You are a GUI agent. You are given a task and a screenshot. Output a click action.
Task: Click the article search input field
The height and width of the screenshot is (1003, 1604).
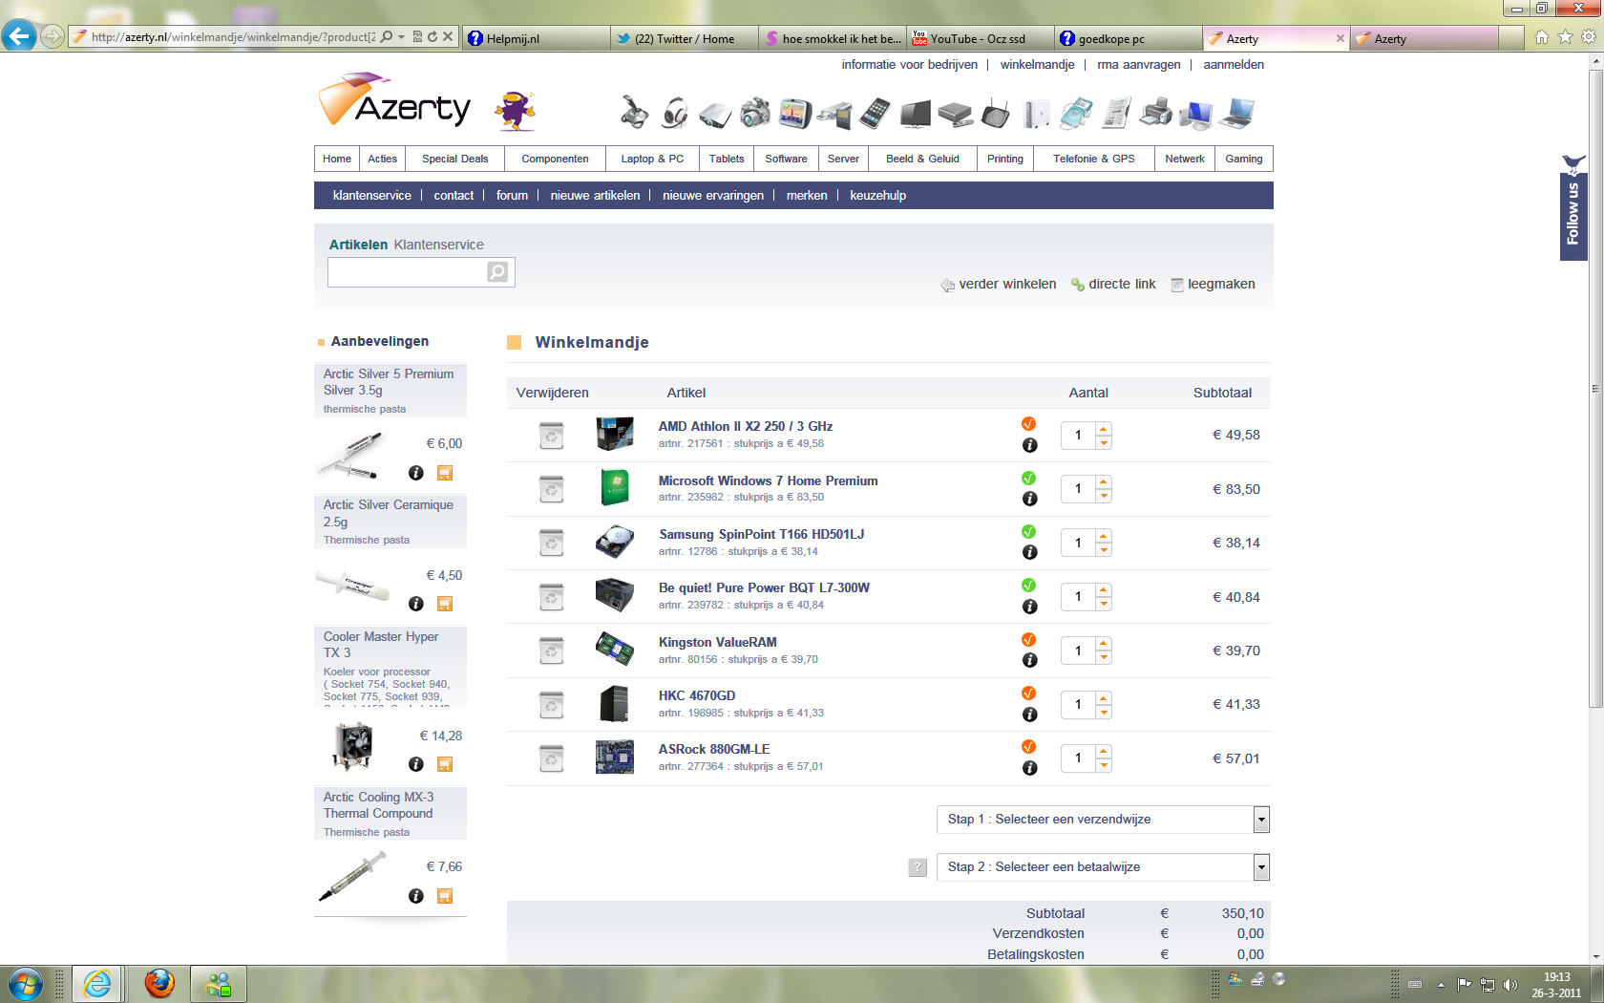[x=408, y=272]
